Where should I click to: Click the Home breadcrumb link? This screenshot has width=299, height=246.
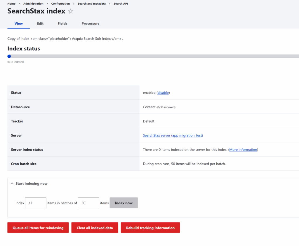11,3
